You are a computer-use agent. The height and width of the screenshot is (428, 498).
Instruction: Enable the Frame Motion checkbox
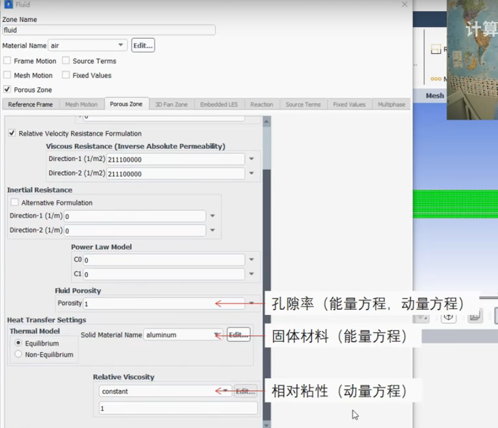pos(7,60)
